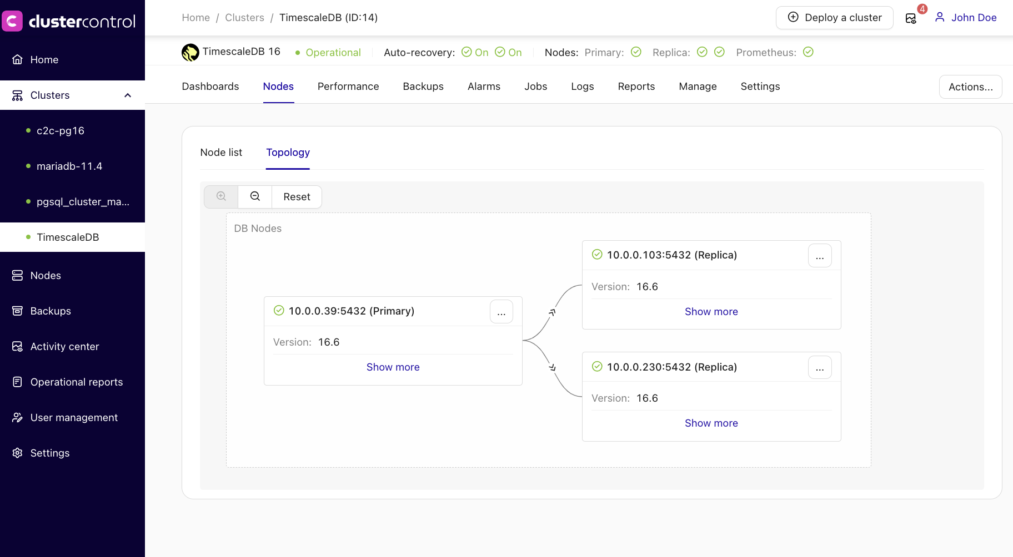Switch to the Performance tab

point(348,87)
